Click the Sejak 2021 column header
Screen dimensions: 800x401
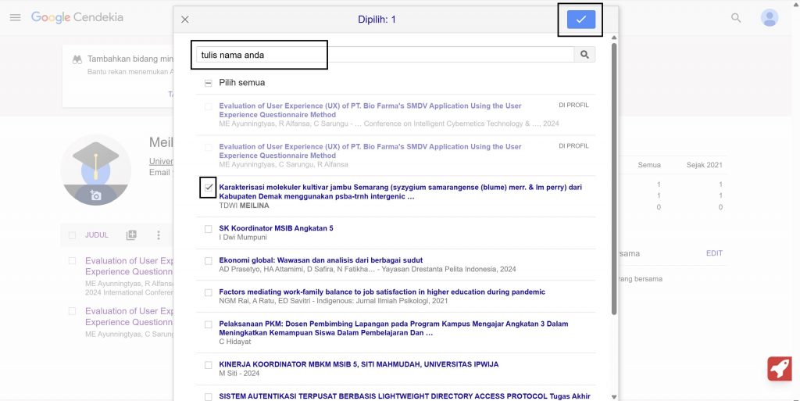coord(704,165)
